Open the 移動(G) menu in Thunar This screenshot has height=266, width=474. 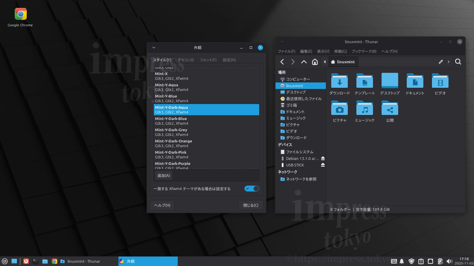(x=340, y=51)
